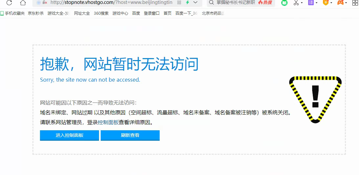Open the QR code icon in address bar
Image resolution: width=359 pixels, height=175 pixels.
[x=179, y=3]
